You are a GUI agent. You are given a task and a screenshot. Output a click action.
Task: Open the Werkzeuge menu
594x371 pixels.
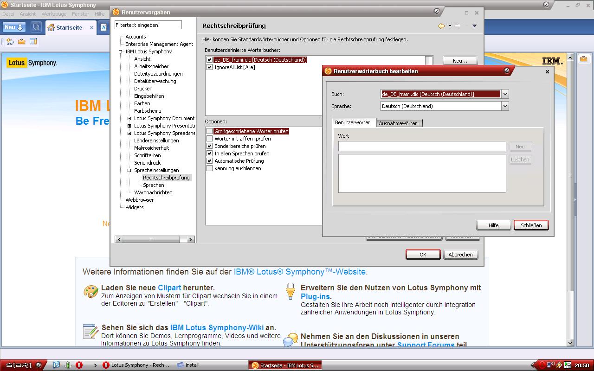[54, 14]
